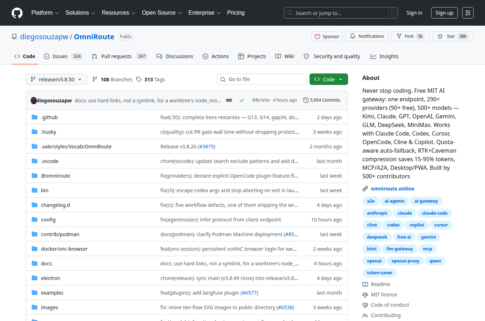This screenshot has height=321, width=485.
Task: Click the Sign in link
Action: 414,13
